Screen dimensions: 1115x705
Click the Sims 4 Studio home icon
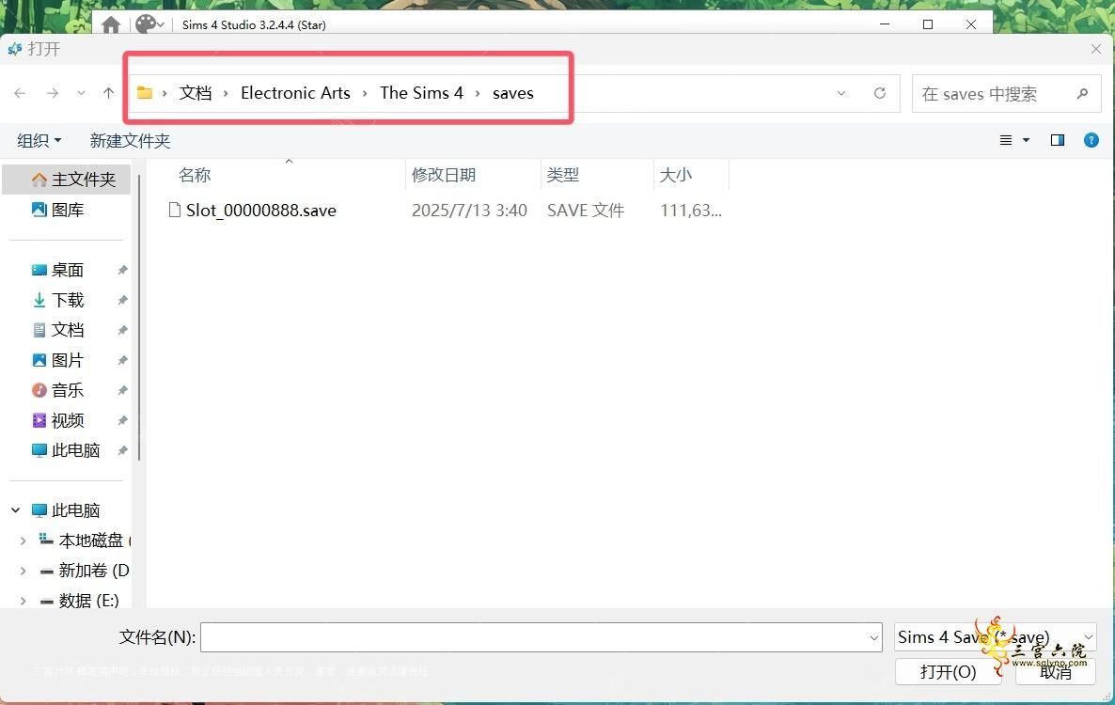[111, 24]
